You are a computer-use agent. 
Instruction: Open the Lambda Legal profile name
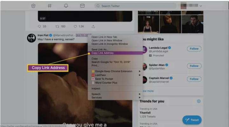(158, 48)
